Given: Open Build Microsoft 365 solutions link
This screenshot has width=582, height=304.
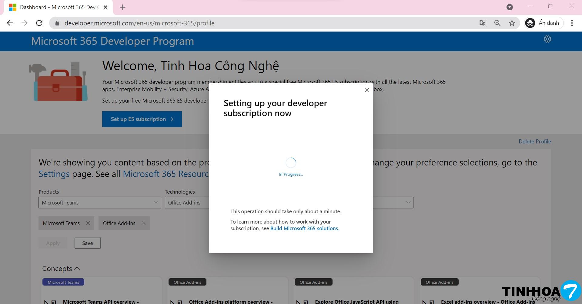Looking at the screenshot, I should 304,228.
